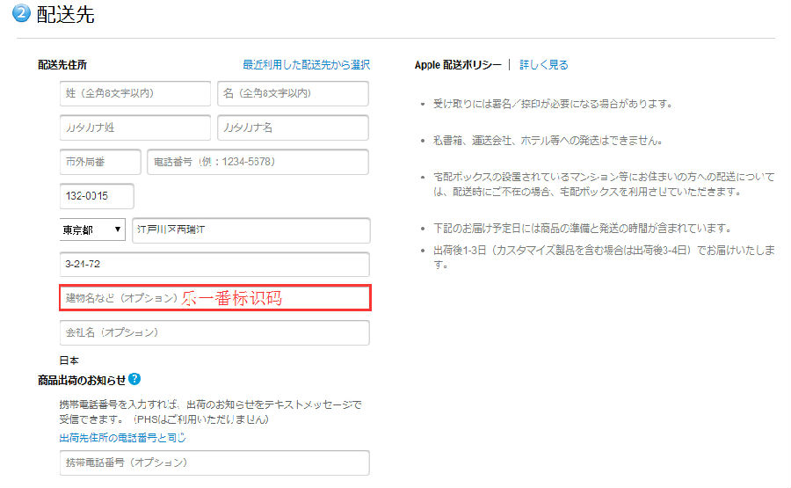Viewport: 791px width, 488px height.
Task: Click 出荷先住所の電話番号と同じ link
Action: point(122,437)
